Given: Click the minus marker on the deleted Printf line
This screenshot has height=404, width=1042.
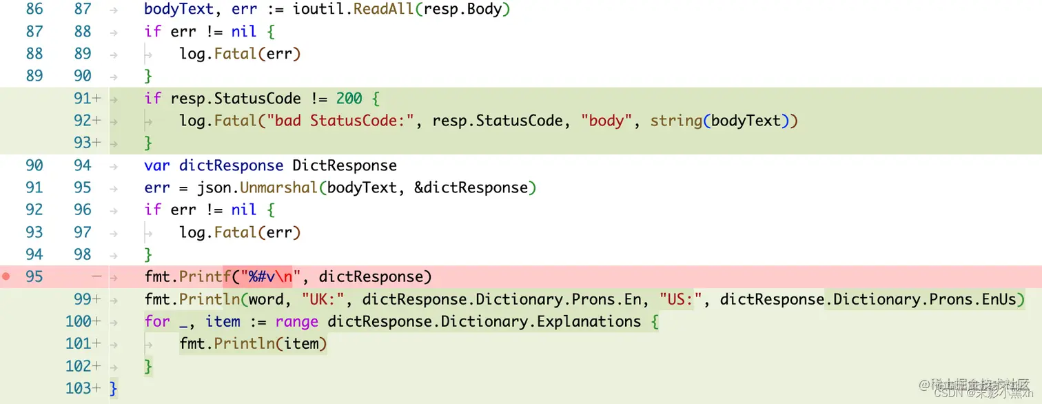Looking at the screenshot, I should pos(96,276).
